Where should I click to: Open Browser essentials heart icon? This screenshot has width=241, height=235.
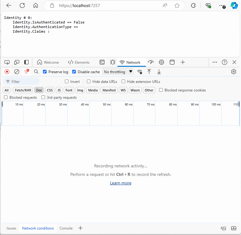(208, 6)
